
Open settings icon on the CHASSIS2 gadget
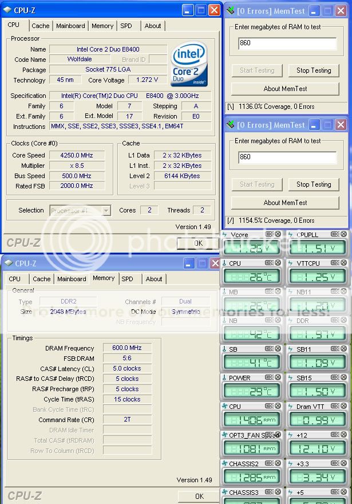[x=269, y=463]
